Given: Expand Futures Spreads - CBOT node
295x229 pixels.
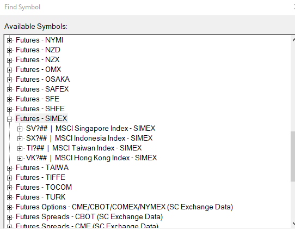Looking at the screenshot, I should point(9,217).
